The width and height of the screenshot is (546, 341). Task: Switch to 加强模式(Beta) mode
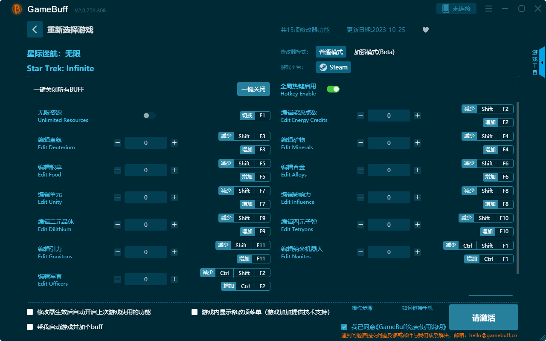click(374, 52)
